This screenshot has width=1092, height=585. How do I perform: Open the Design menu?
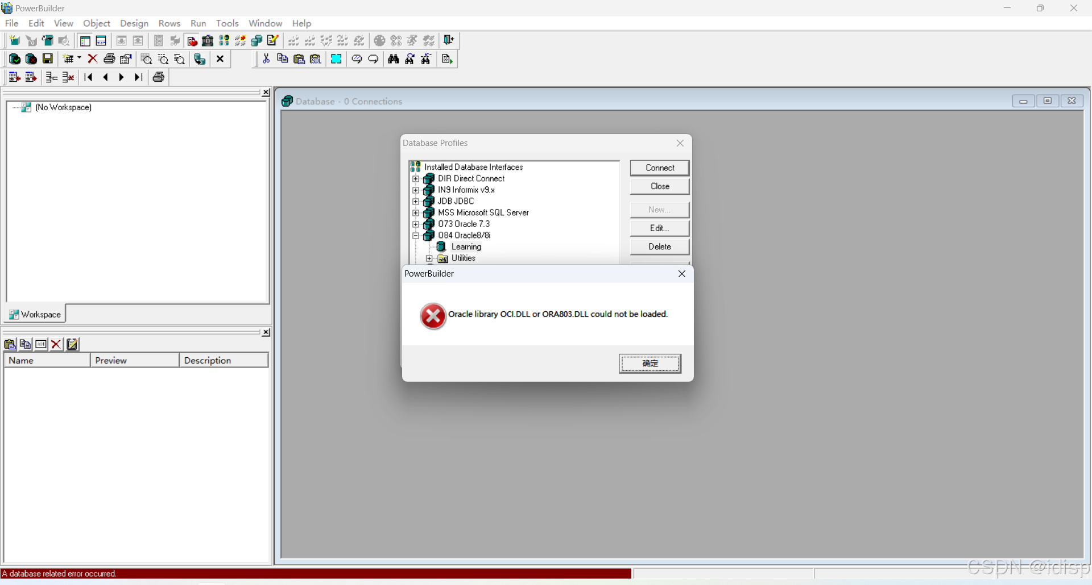coord(134,23)
